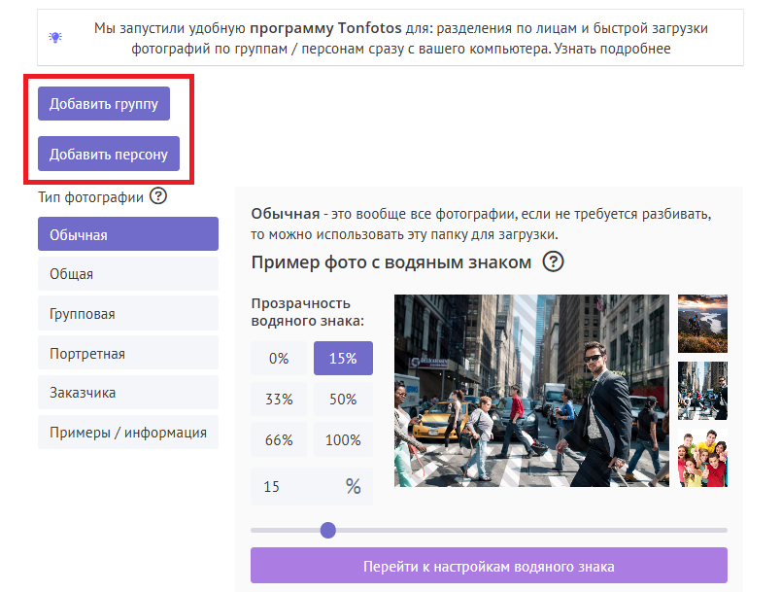Click help icon beside watermark example heading
This screenshot has height=592, width=781.
pos(554,261)
